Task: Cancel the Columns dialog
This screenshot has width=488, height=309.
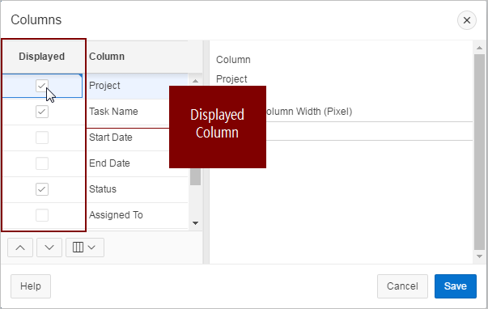Action: (402, 286)
